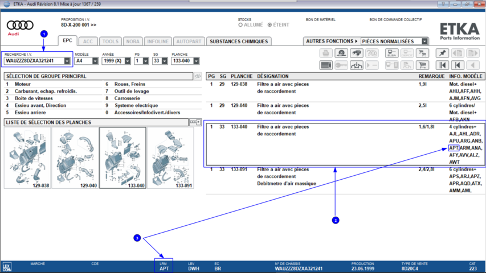Toggle thumbnail view icon in planches header
The width and height of the screenshot is (486, 273).
pos(195,122)
